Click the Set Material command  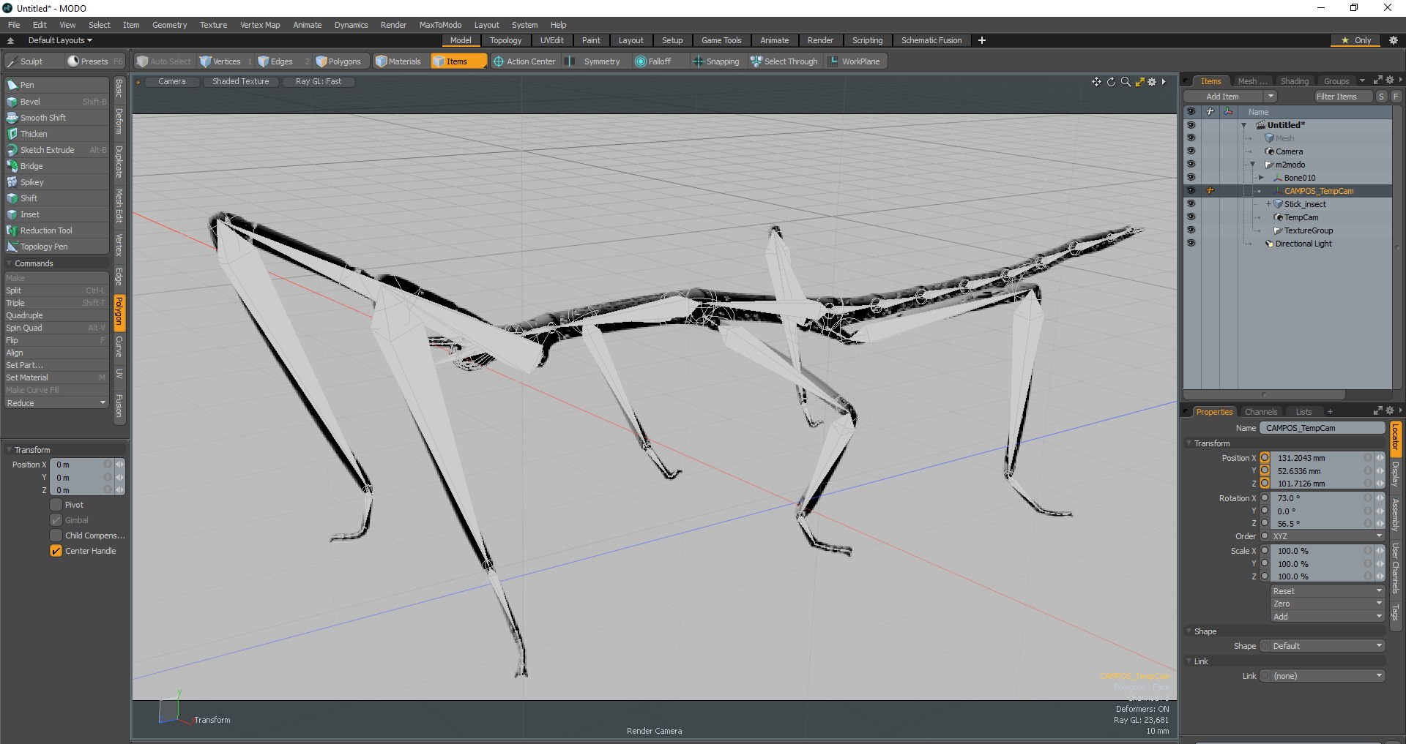click(x=56, y=377)
